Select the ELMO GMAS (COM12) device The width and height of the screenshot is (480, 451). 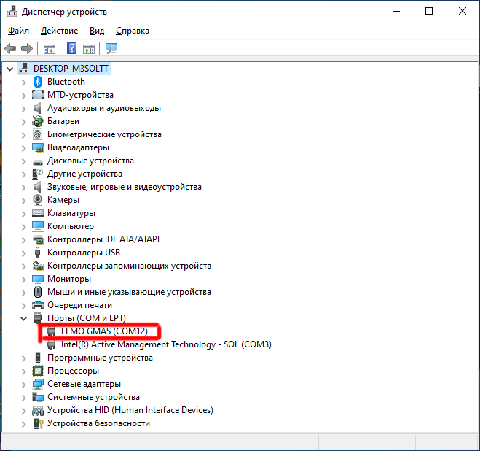[x=104, y=331]
